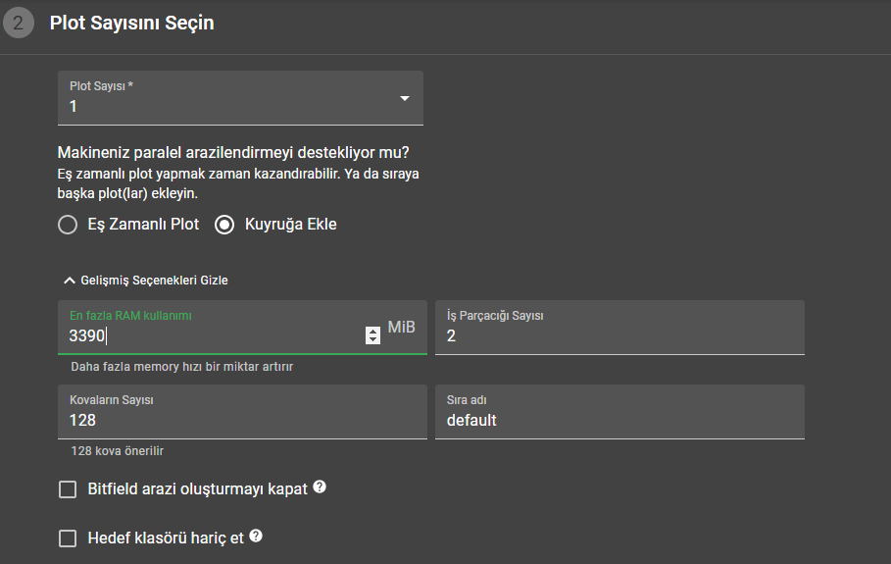The image size is (891, 564).
Task: Click the Kovaların Sayısı input field
Action: tap(242, 420)
